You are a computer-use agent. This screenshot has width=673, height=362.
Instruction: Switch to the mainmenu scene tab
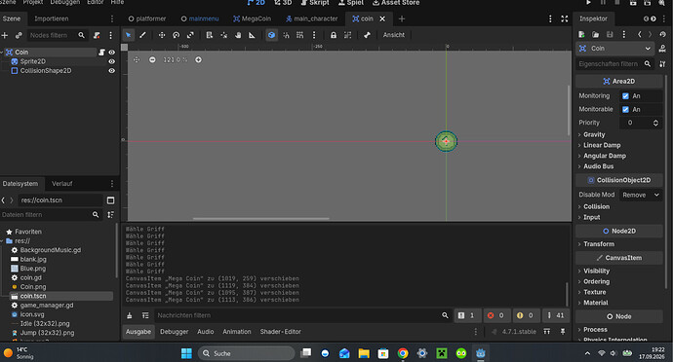200,18
